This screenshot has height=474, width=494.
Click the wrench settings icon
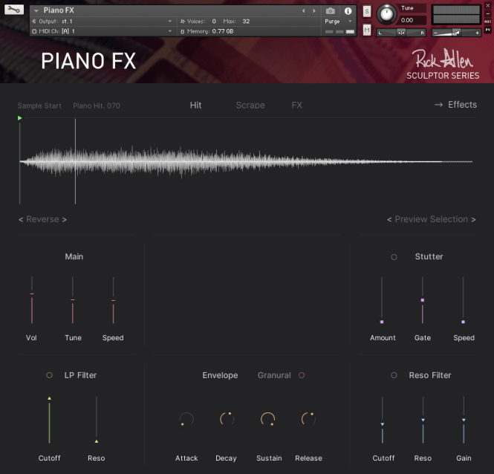(x=13, y=10)
